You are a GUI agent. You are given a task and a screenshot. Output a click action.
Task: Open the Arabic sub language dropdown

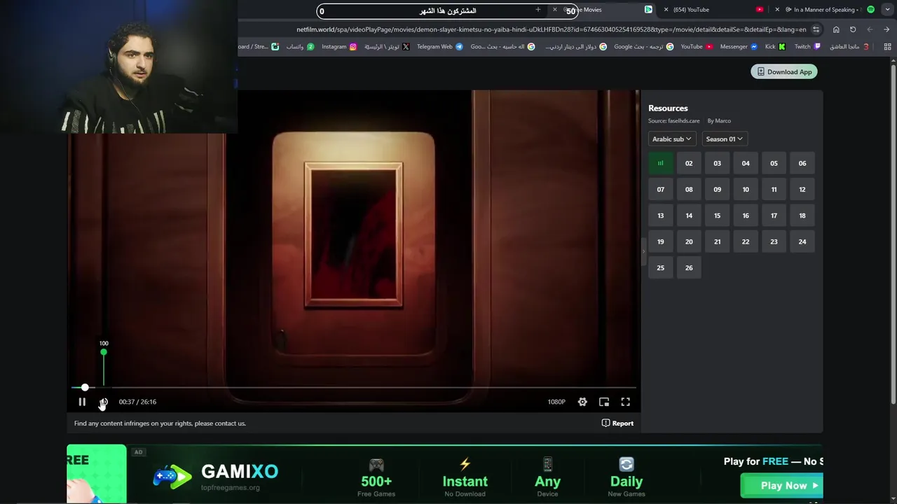[672, 139]
